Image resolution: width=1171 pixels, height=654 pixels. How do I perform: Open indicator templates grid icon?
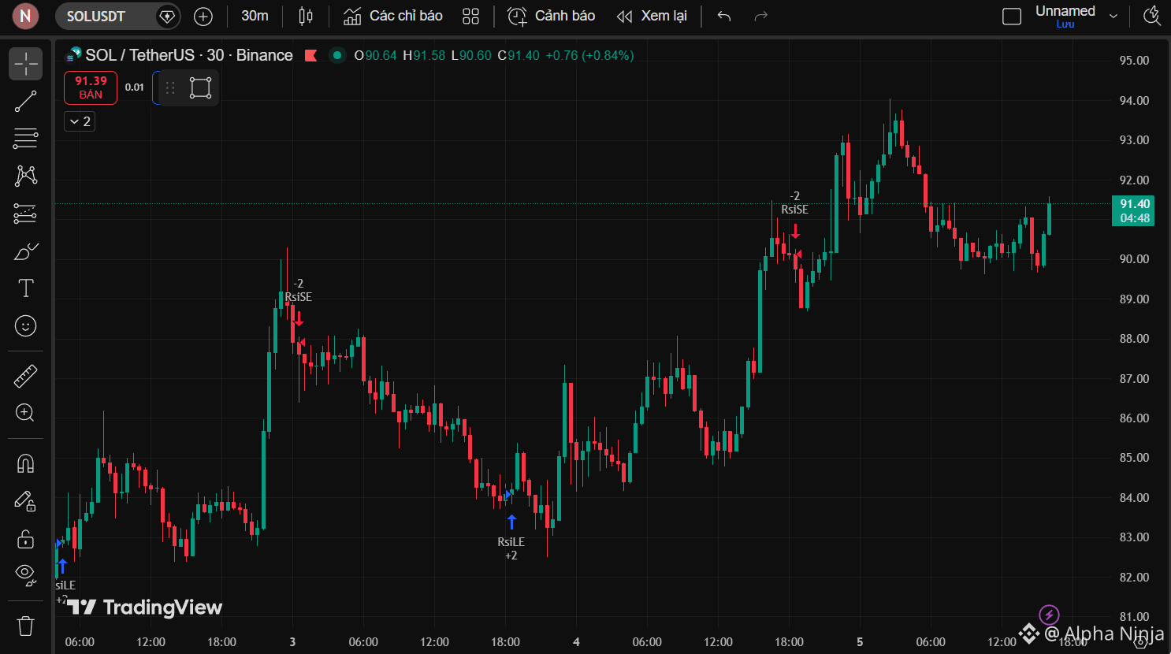(471, 16)
